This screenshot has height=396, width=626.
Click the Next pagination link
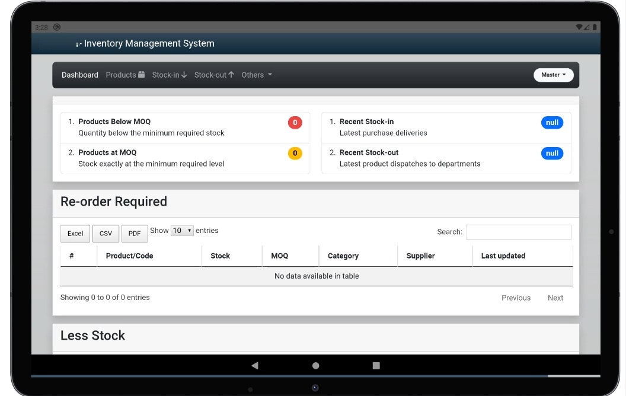tap(555, 298)
